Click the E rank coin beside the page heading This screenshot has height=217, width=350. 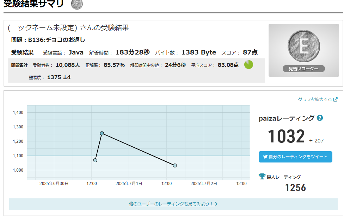[77, 4]
